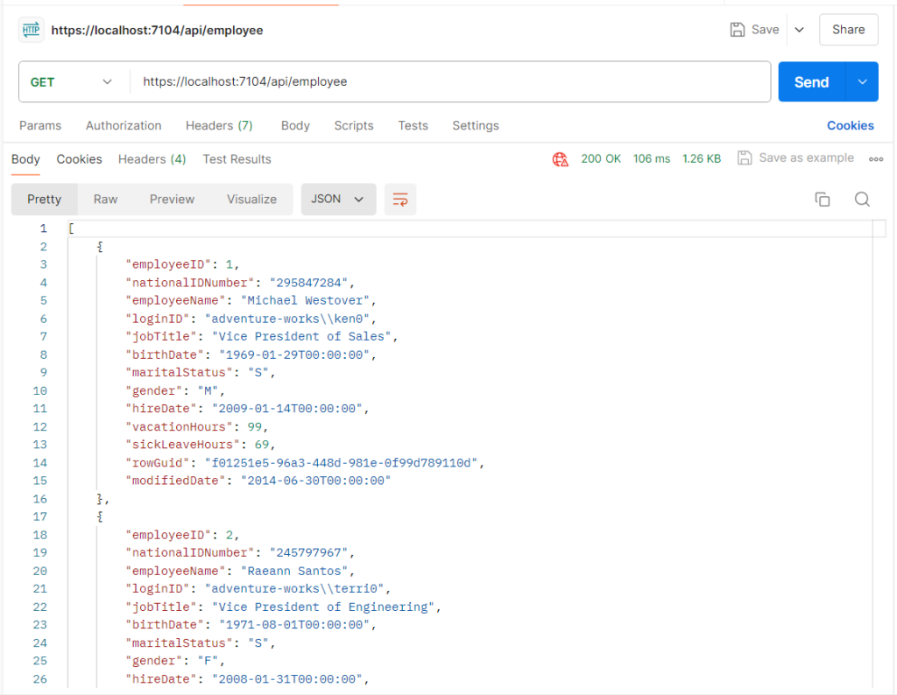Click the "295847284" nationalIDNumber value

309,283
